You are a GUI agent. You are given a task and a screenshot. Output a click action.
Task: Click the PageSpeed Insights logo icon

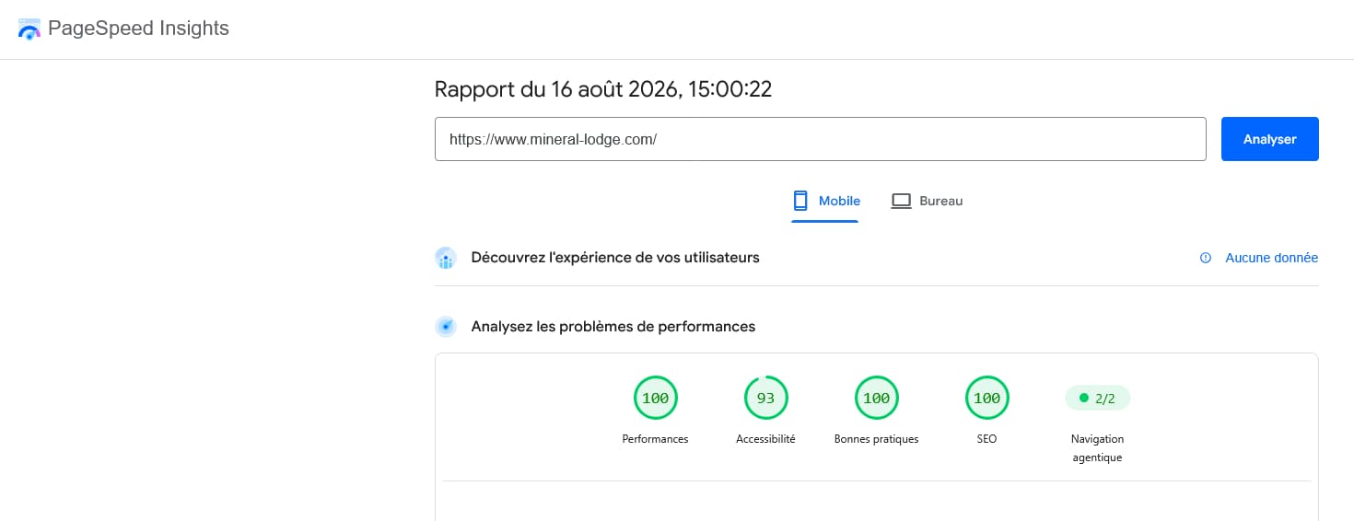coord(29,29)
